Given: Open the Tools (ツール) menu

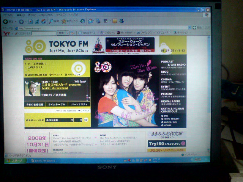Looking at the screenshot, I should click(61, 14).
